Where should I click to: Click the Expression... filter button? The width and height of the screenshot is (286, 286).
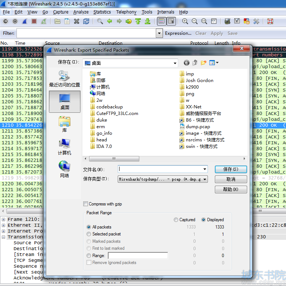tap(178, 33)
